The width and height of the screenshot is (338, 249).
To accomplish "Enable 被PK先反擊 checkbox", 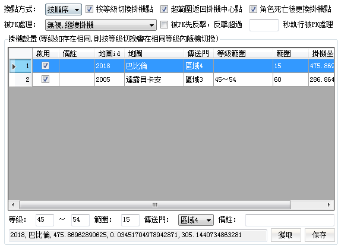I will click(x=164, y=24).
